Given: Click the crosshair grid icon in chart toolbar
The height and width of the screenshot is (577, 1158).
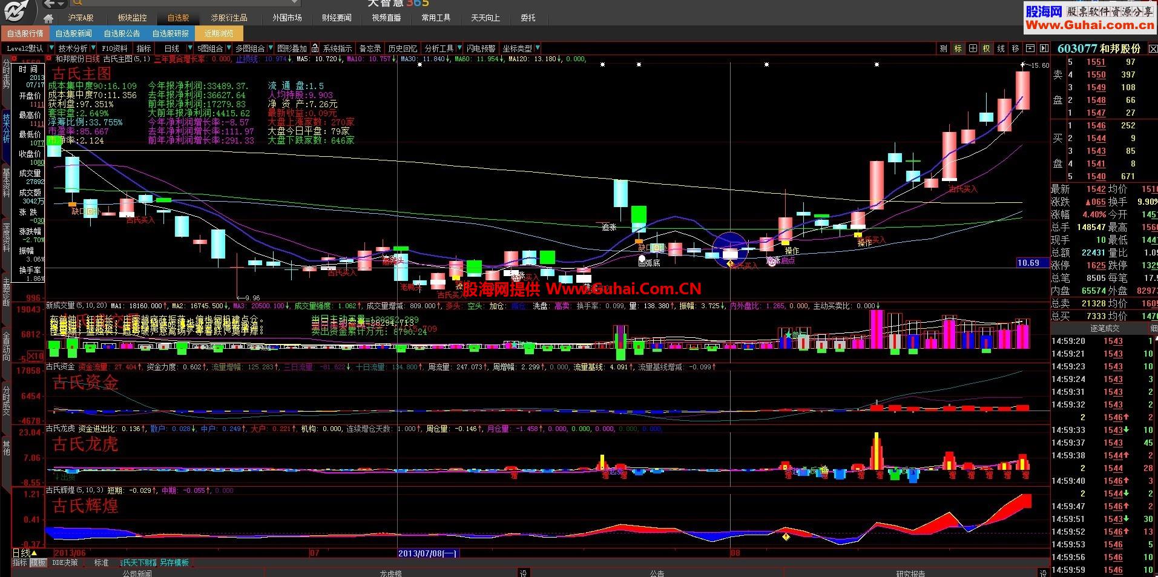Looking at the screenshot, I should pos(973,48).
